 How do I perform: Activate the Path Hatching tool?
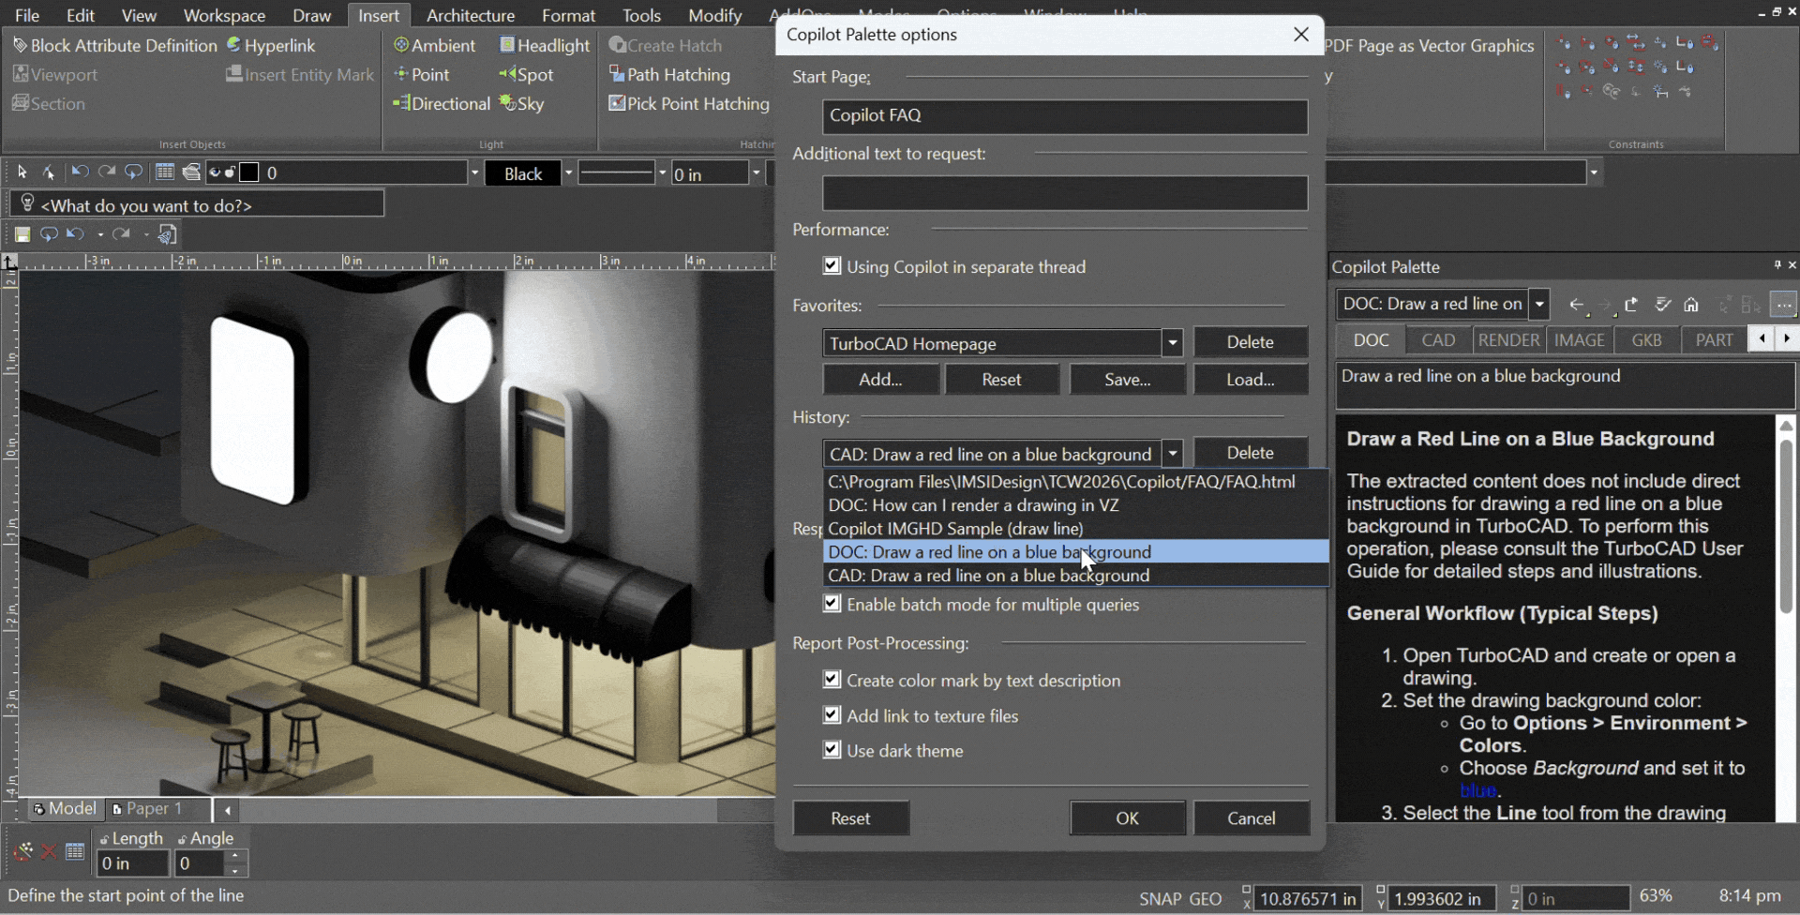(x=669, y=74)
